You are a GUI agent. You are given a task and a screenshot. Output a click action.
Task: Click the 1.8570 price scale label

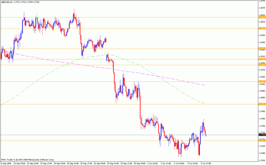[x=262, y=22]
